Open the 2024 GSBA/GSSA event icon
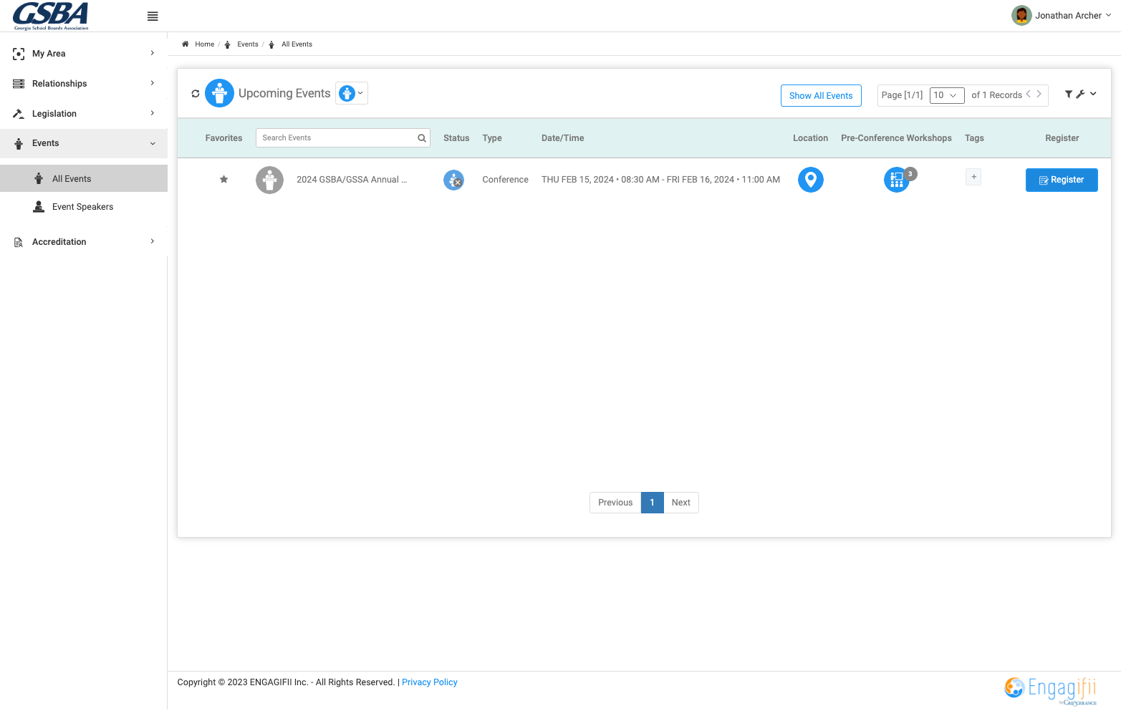 [x=269, y=180]
